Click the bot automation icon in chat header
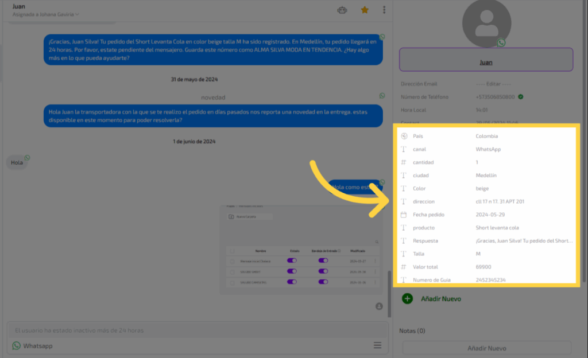Screen dimensions: 588x358 342,10
